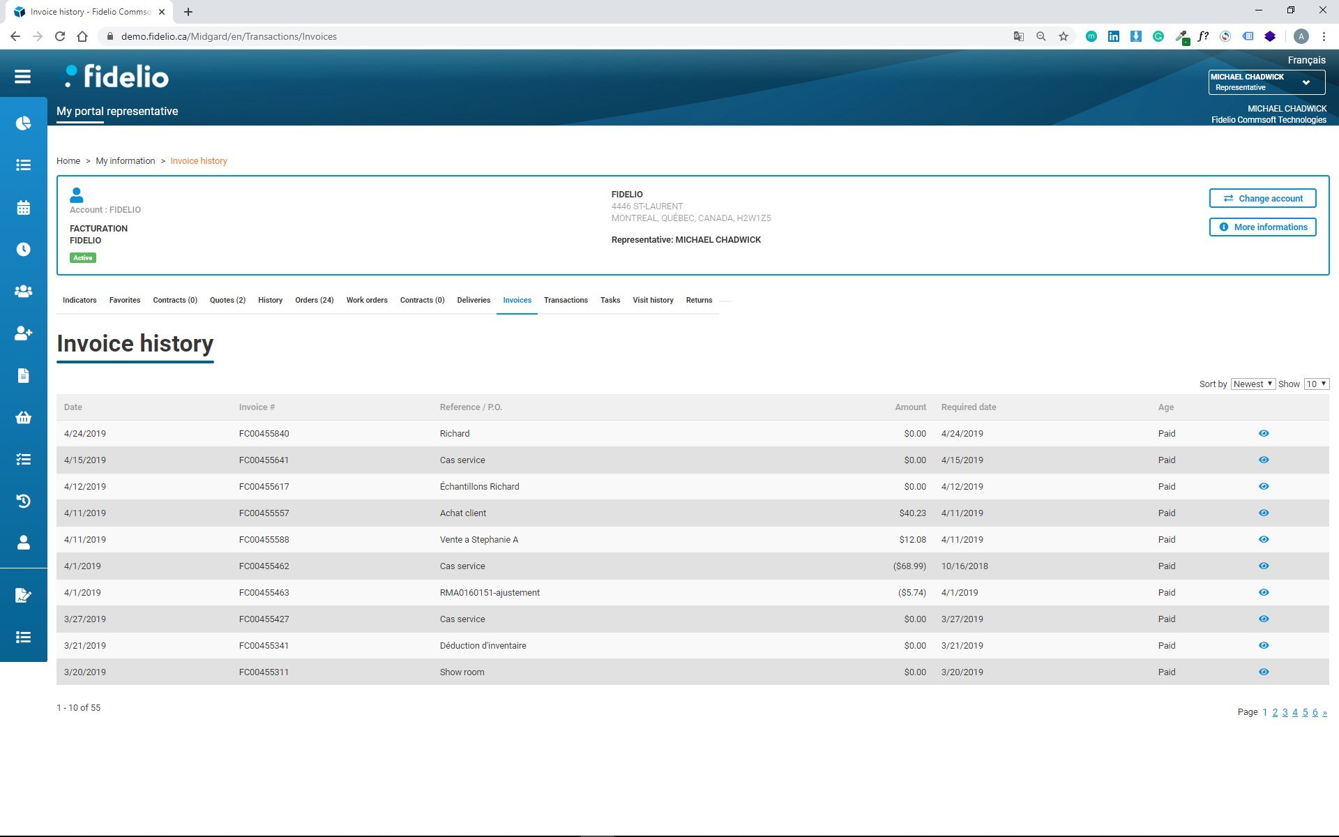Image resolution: width=1339 pixels, height=837 pixels.
Task: Open the Orders (24) tab
Action: 314,300
